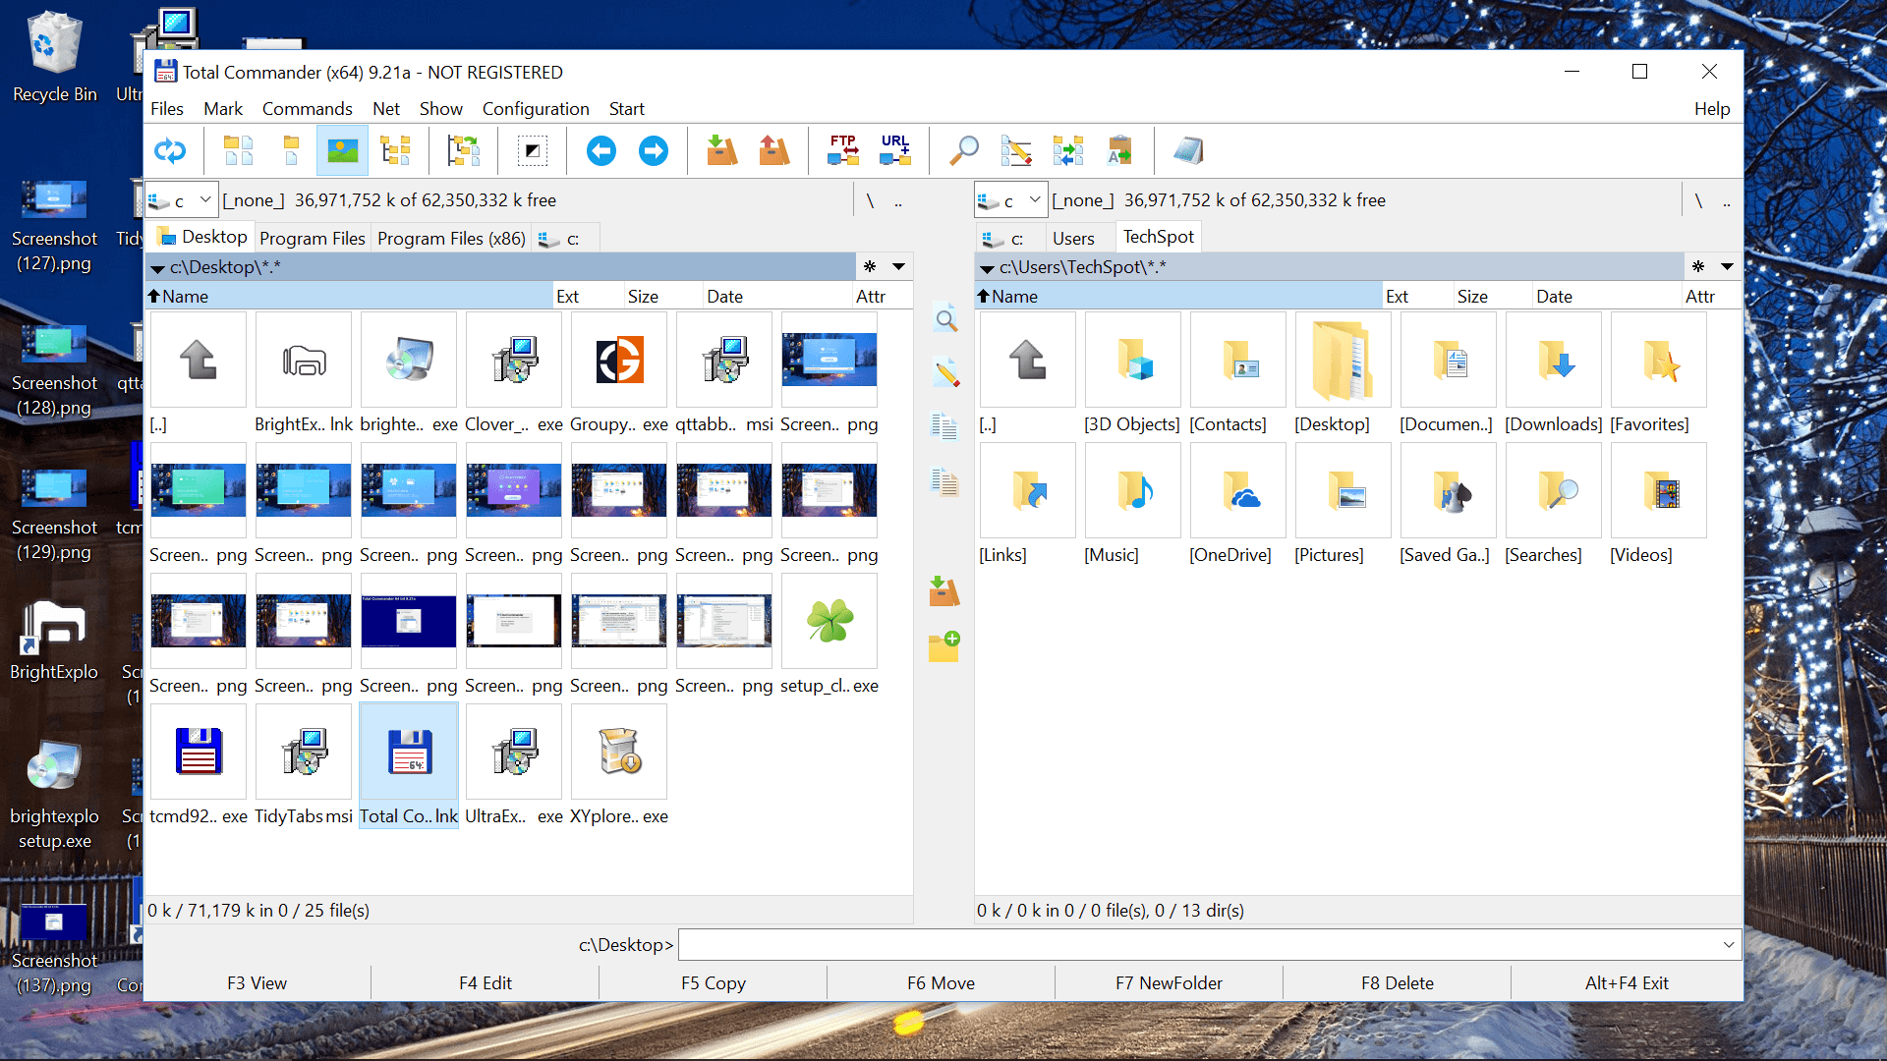Viewport: 1887px width, 1061px height.
Task: Switch to the Program Files tab
Action: point(313,239)
